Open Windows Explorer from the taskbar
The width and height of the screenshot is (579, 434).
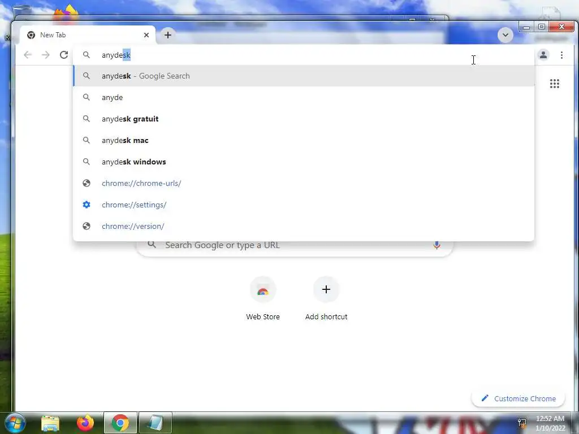click(x=50, y=423)
